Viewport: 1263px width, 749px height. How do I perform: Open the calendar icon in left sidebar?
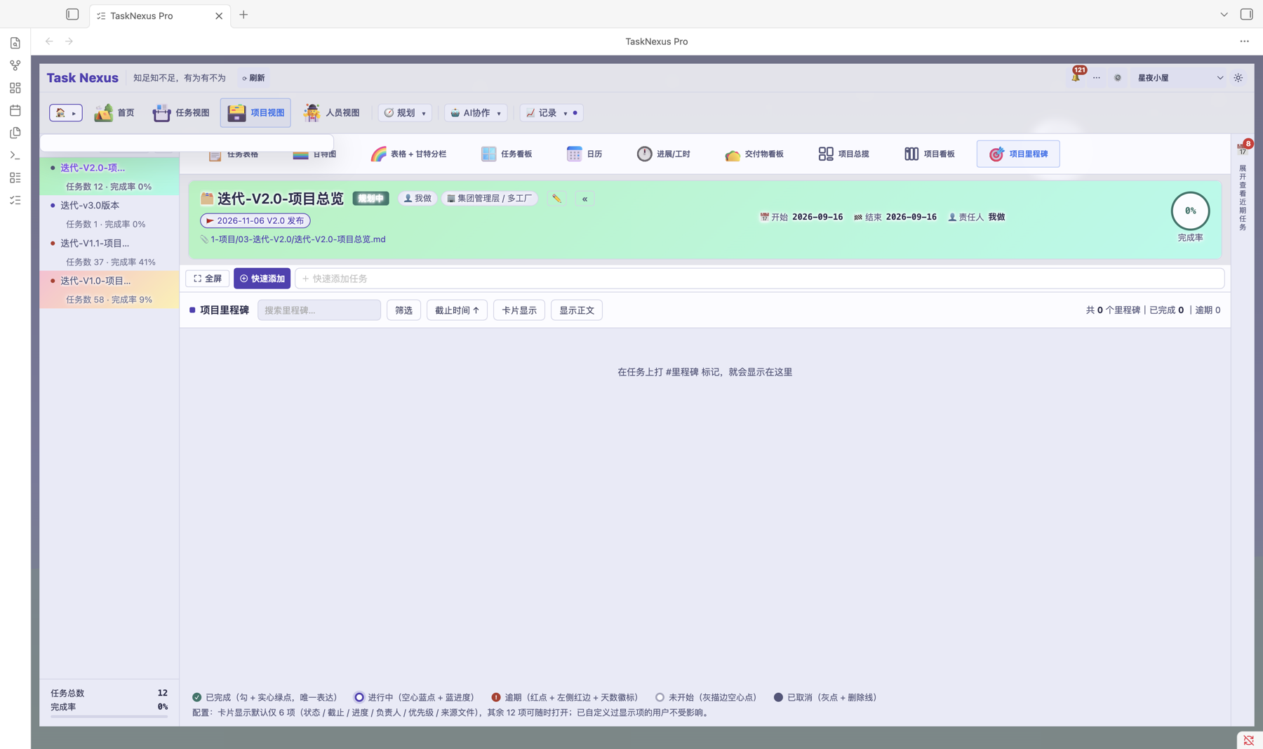(x=15, y=110)
